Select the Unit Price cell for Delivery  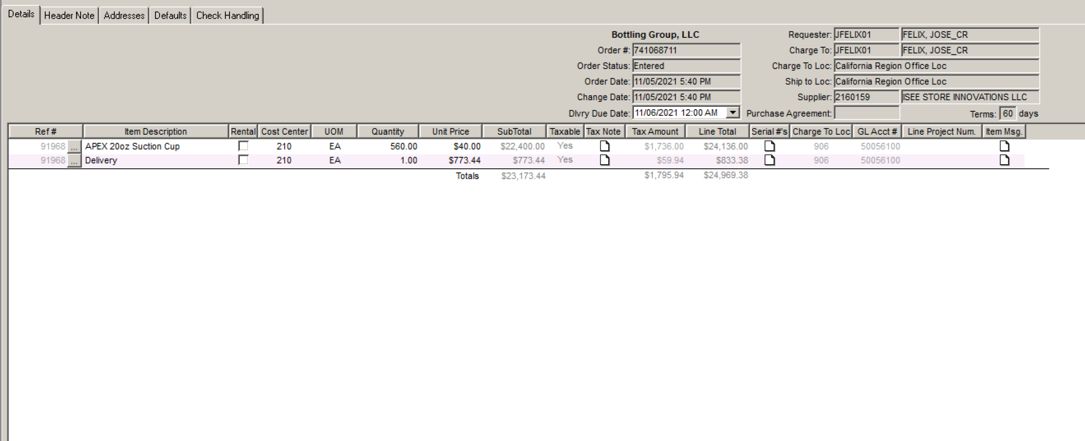(x=451, y=160)
